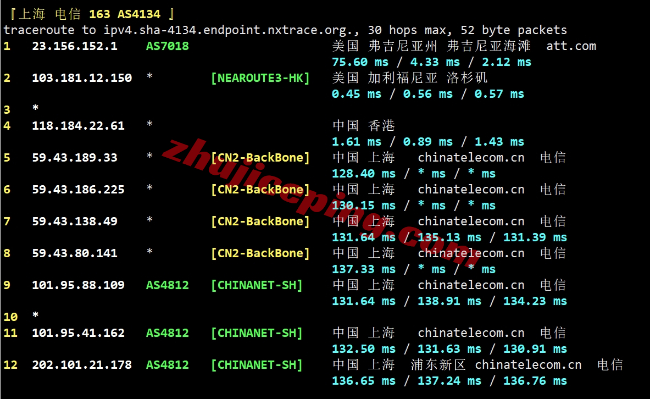This screenshot has height=399, width=650.
Task: Click the IP address 23.156.152.1
Action: click(x=74, y=46)
